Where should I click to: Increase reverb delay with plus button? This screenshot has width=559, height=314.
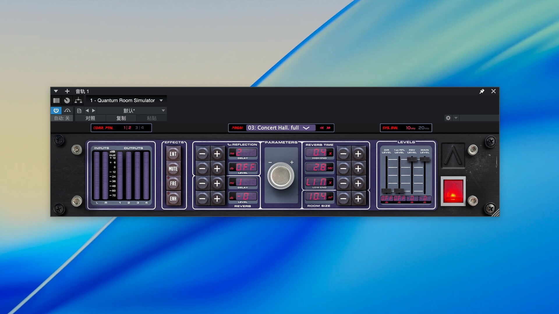217,183
